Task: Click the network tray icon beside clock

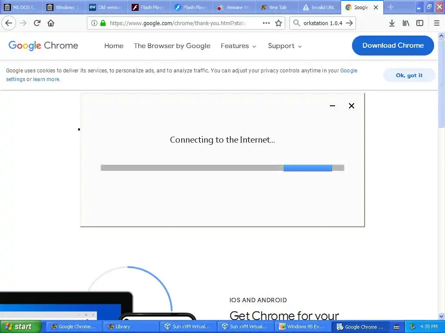Action: (x=412, y=327)
